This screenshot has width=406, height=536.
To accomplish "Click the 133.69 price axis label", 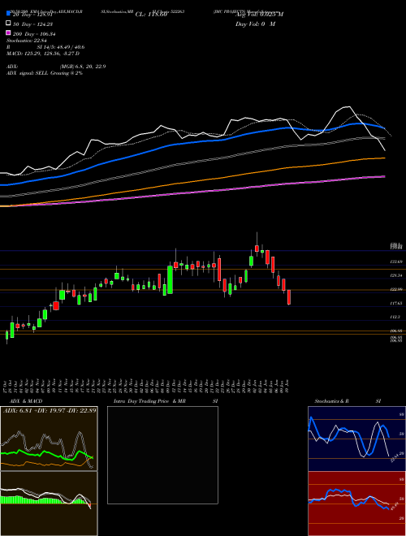I will tap(396, 262).
